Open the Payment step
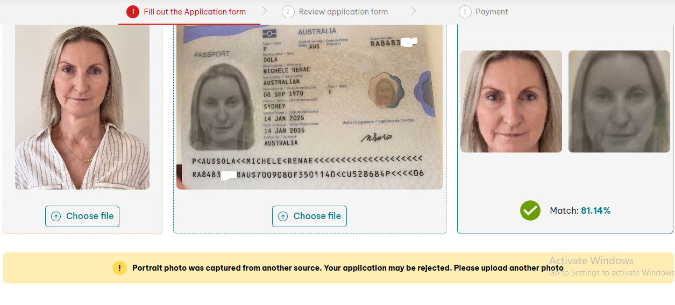 tap(492, 12)
